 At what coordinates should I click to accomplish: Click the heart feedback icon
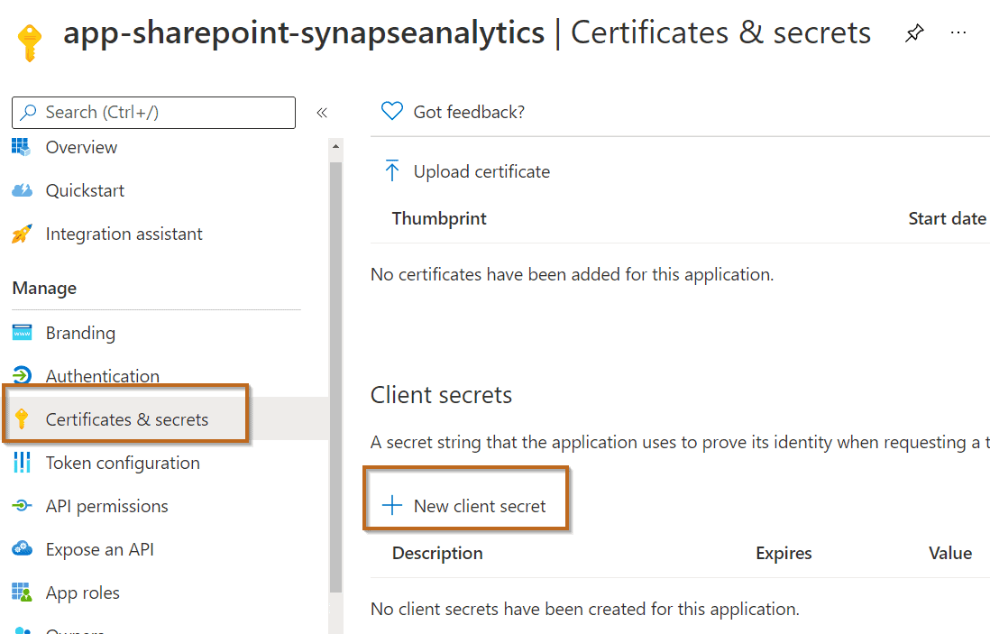pyautogui.click(x=392, y=111)
